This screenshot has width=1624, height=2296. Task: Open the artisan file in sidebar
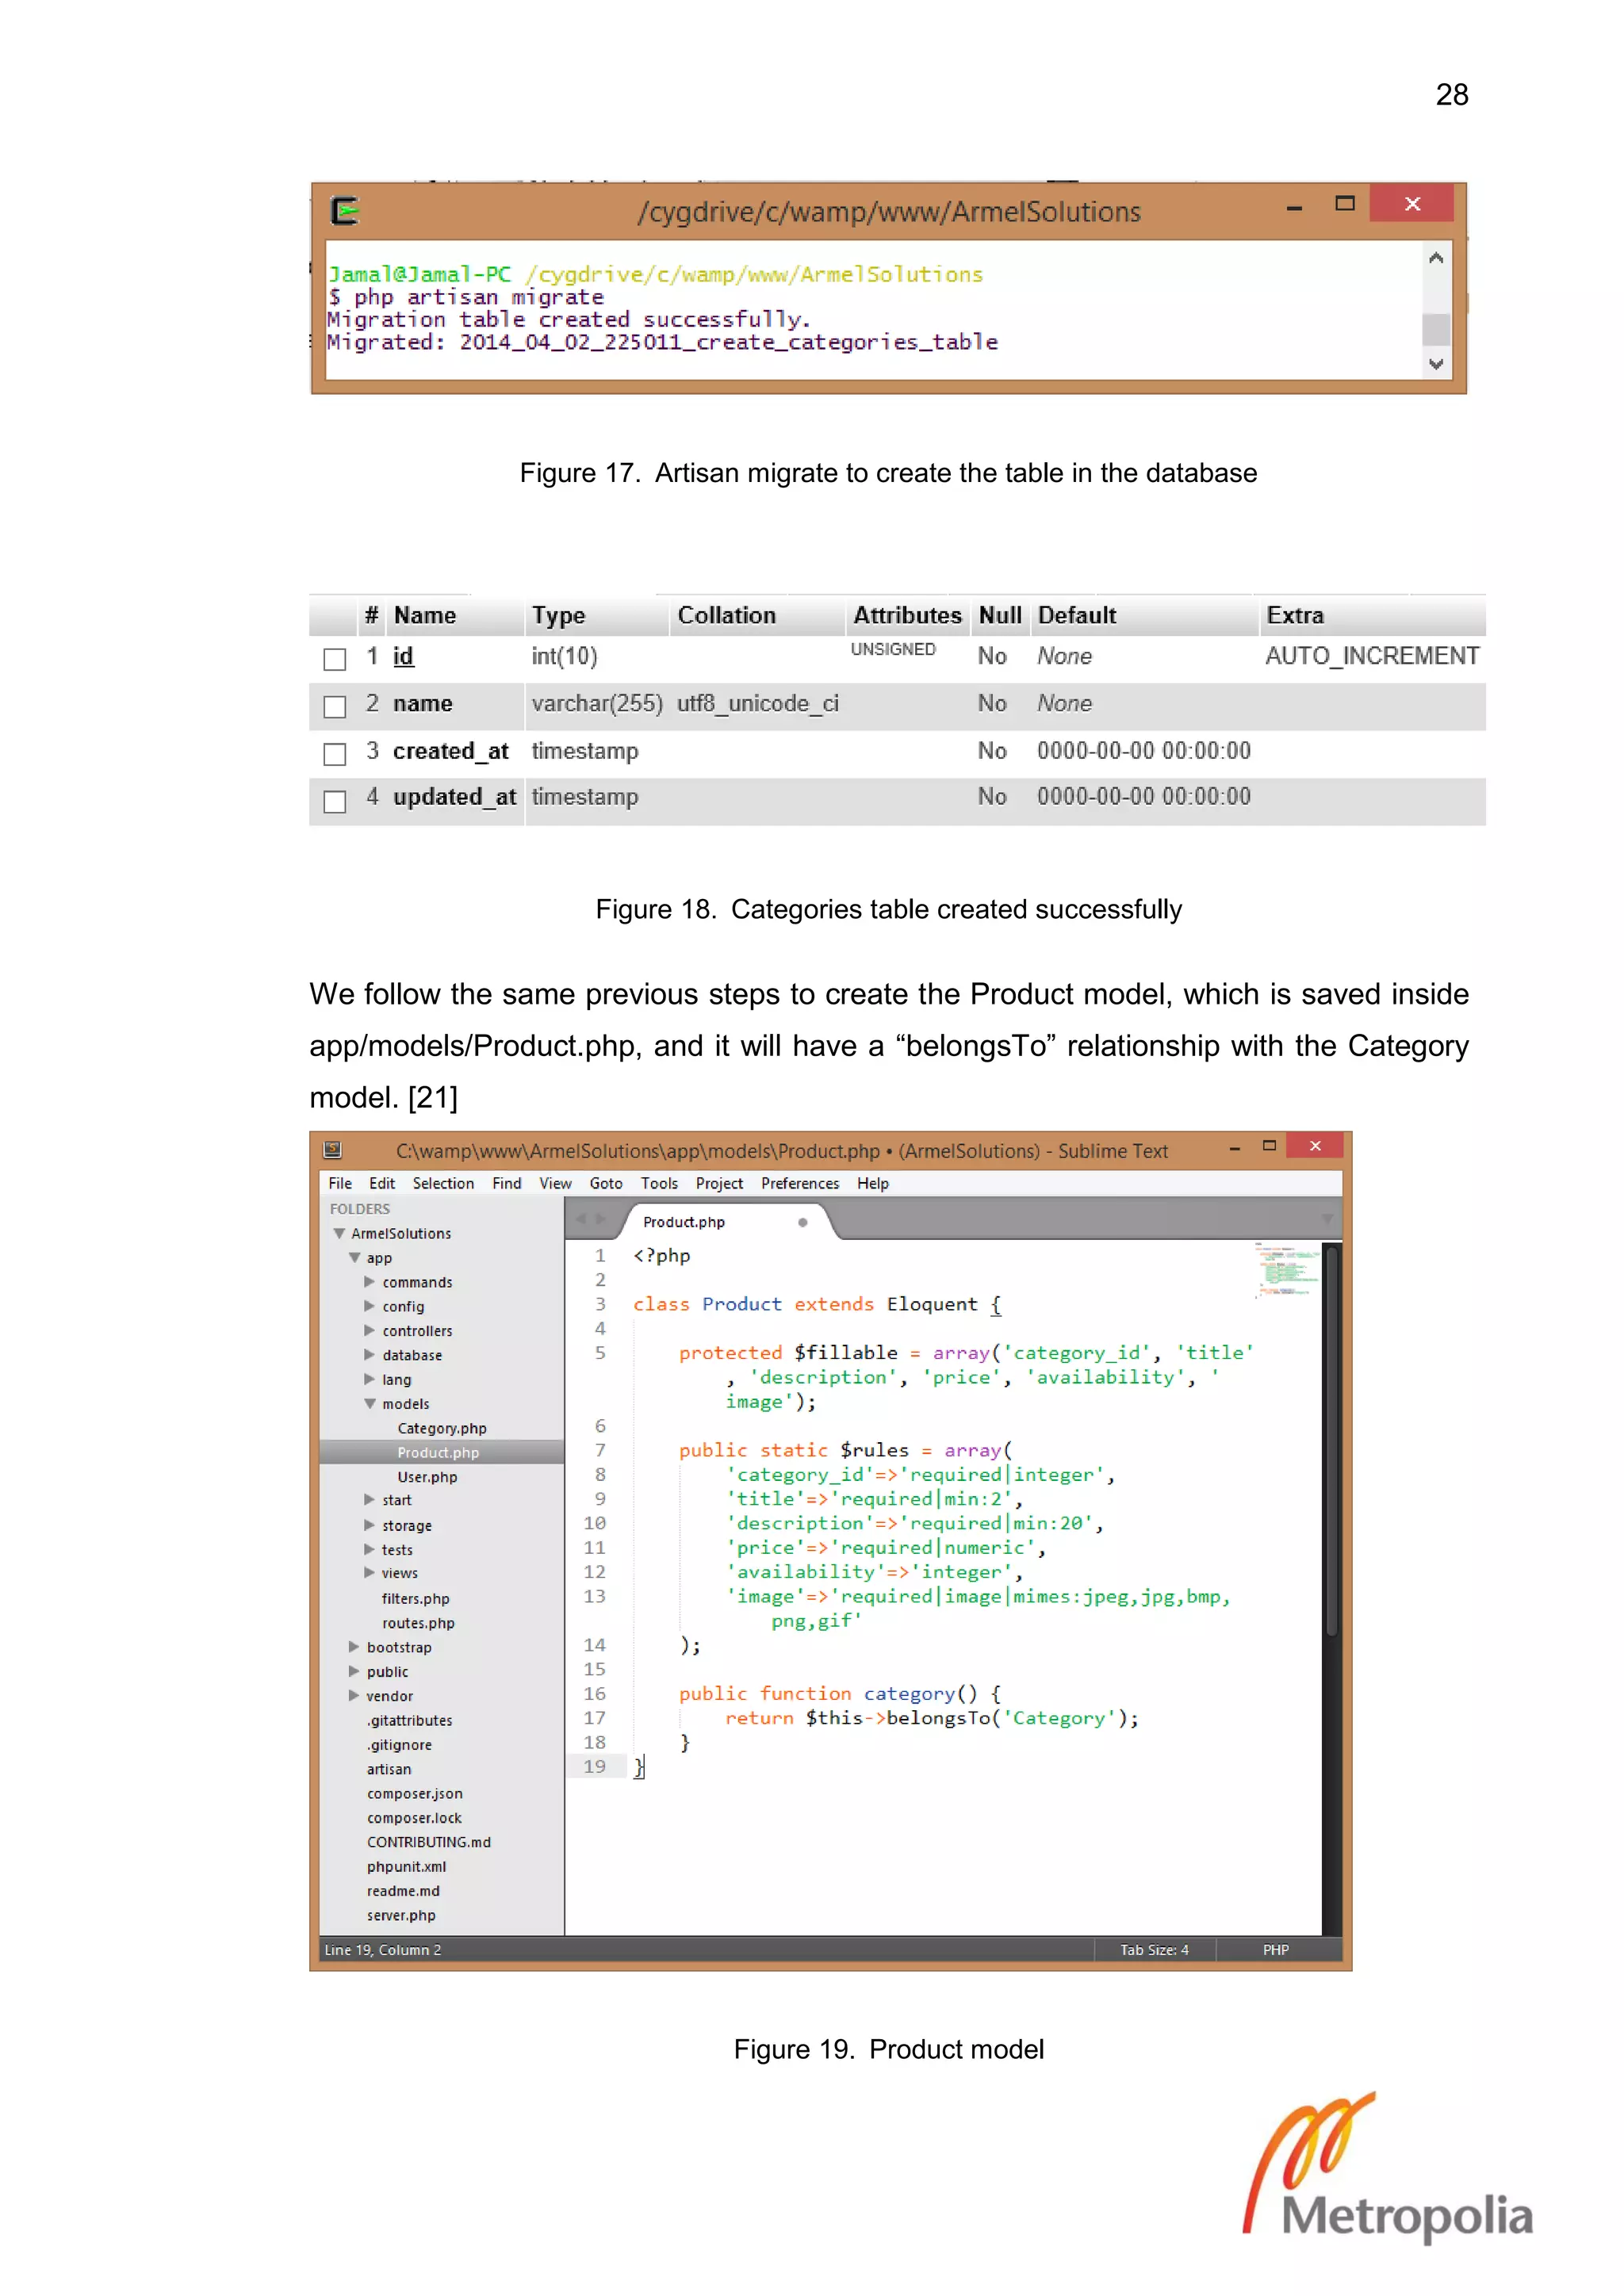pyautogui.click(x=388, y=1769)
